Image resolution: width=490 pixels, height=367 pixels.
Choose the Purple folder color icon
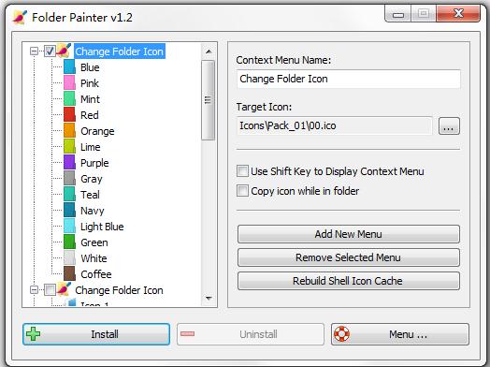[69, 163]
